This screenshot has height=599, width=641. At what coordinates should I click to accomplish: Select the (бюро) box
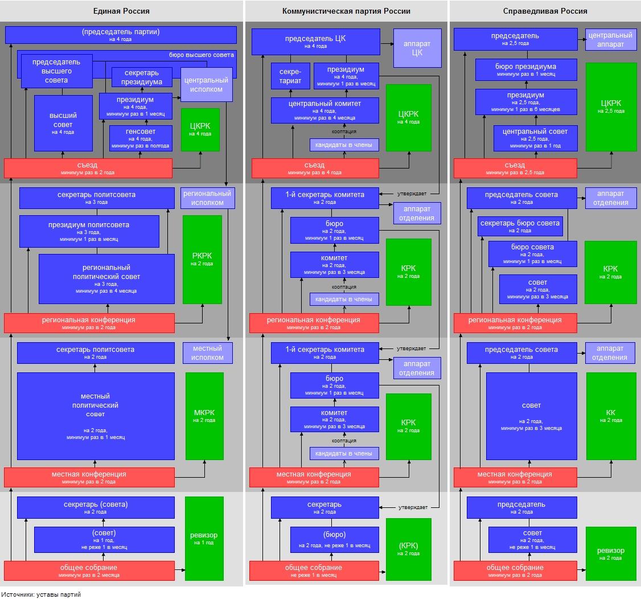pyautogui.click(x=334, y=539)
